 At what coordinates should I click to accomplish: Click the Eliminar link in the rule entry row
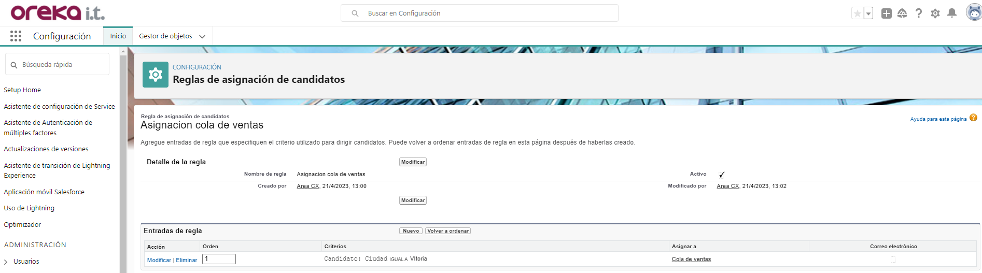187,260
